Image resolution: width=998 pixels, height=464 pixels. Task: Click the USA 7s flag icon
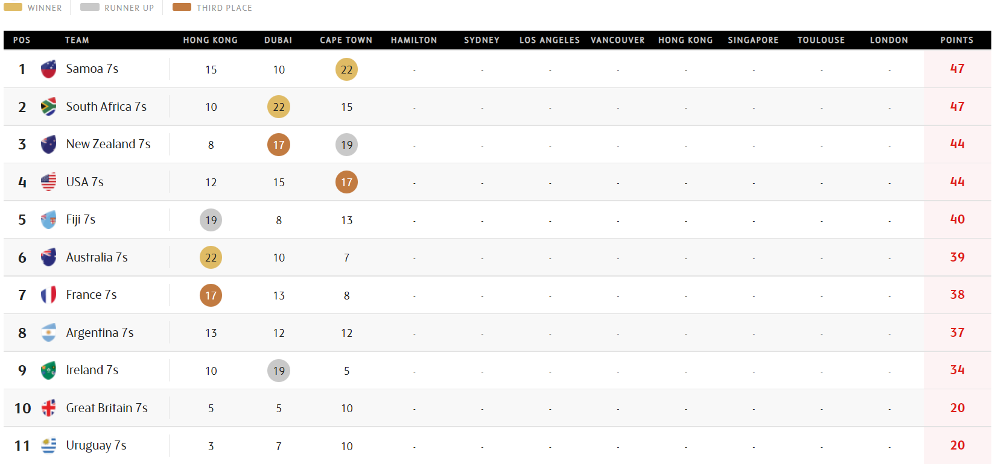pyautogui.click(x=48, y=182)
